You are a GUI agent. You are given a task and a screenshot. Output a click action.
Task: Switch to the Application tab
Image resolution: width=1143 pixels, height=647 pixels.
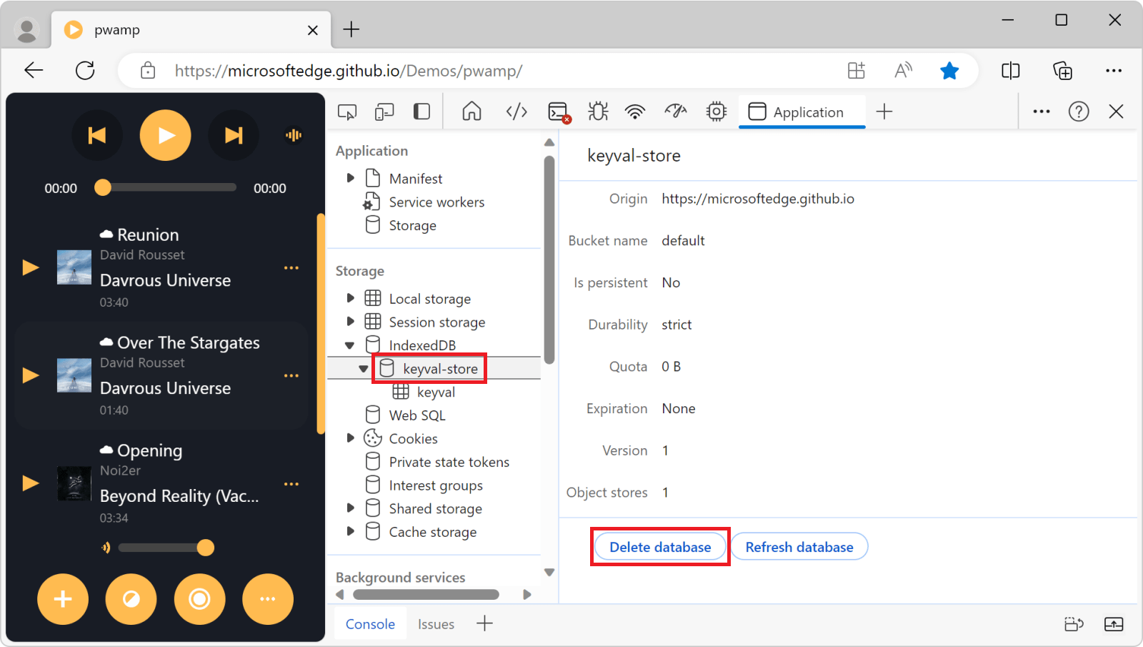coord(802,112)
